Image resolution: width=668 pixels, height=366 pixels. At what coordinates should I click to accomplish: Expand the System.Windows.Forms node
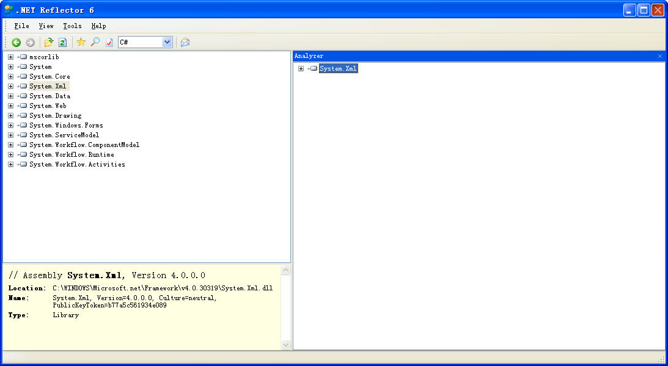click(x=11, y=126)
